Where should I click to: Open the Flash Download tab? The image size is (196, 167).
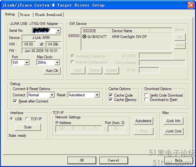[48, 15]
